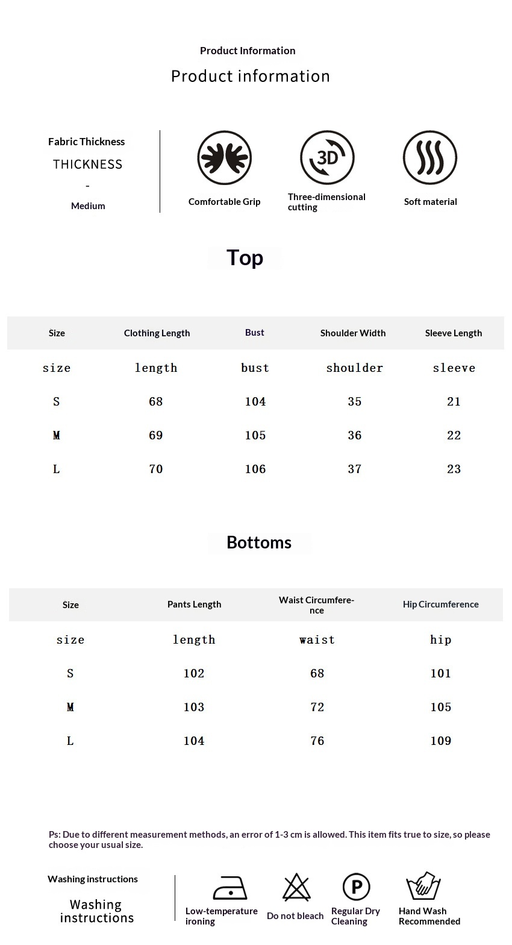Click the Comfortable Grip hands icon
This screenshot has height=945, width=512.
tap(224, 158)
